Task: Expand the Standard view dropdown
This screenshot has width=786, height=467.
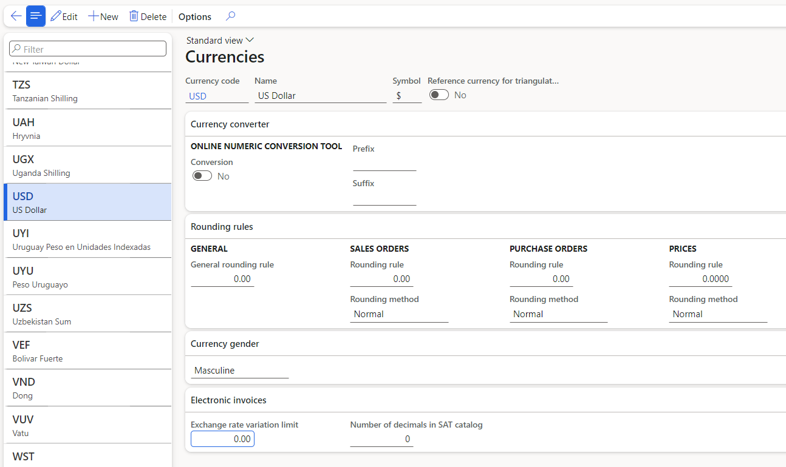Action: (220, 40)
